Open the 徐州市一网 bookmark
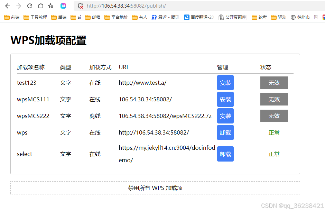This screenshot has width=325, height=211. pos(304,17)
